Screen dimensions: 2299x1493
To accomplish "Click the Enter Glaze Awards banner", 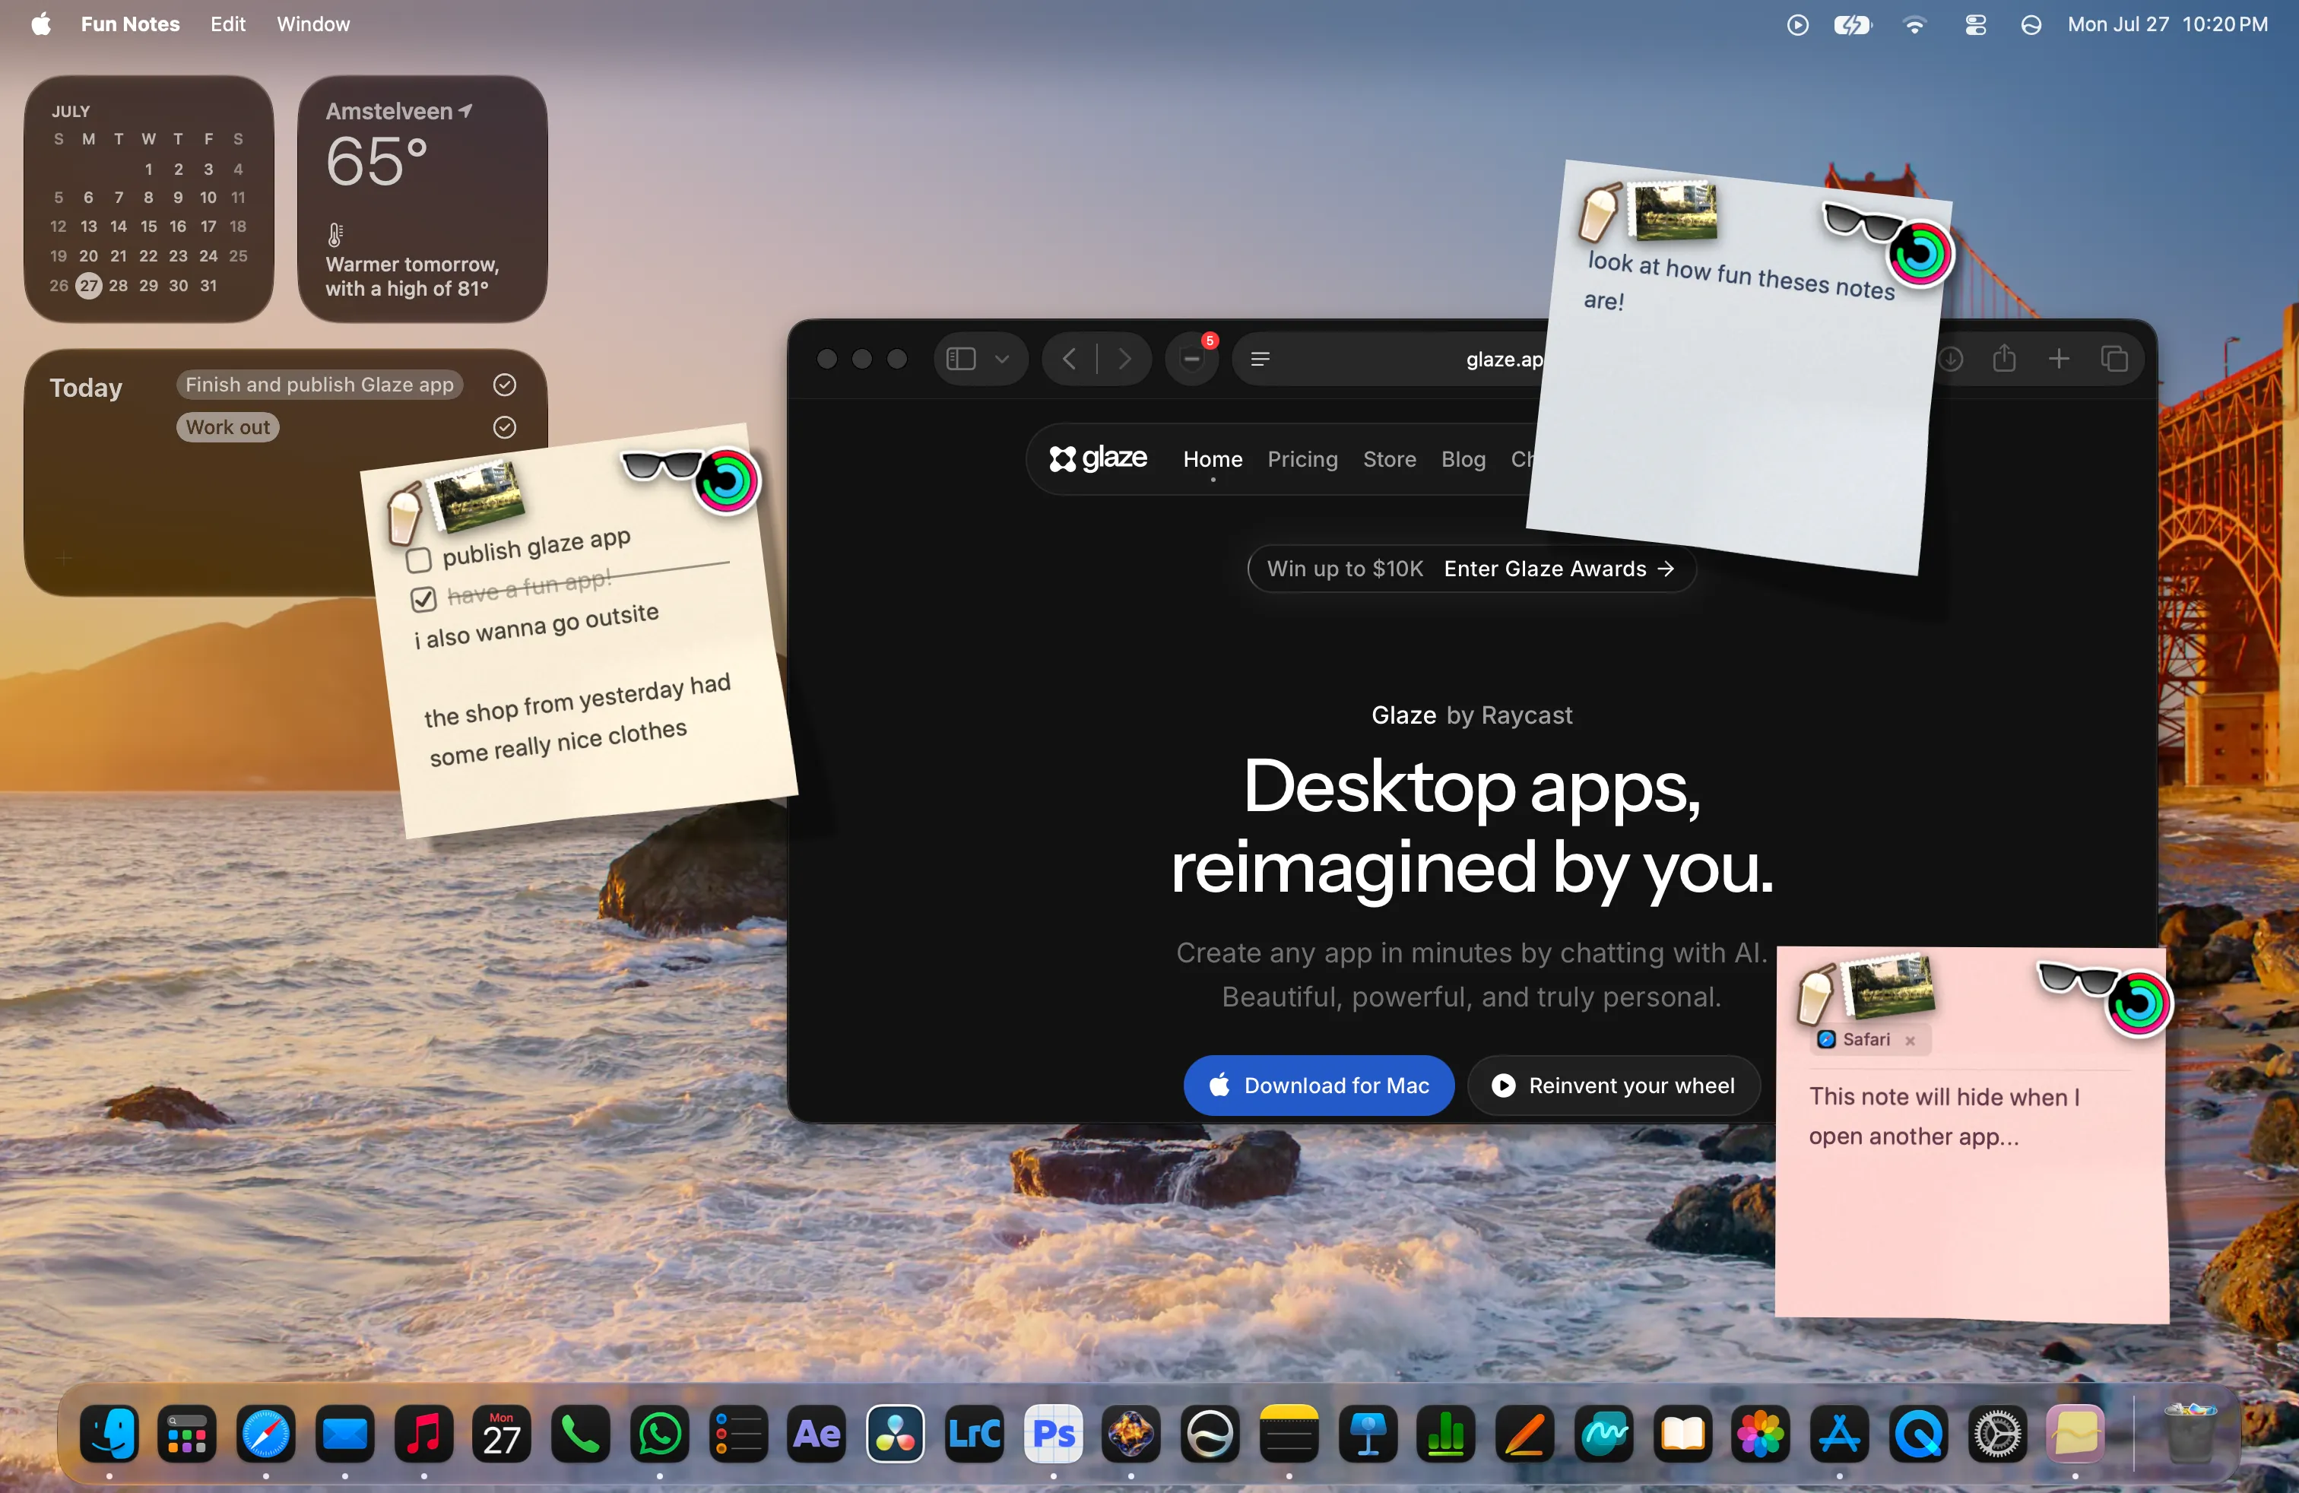I will pyautogui.click(x=1471, y=569).
